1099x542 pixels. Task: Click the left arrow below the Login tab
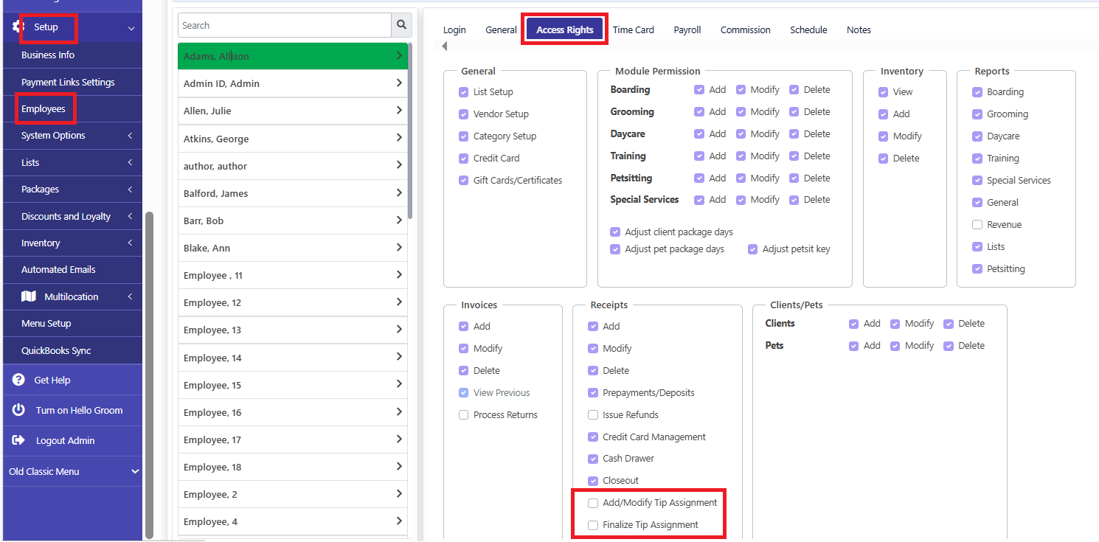445,46
